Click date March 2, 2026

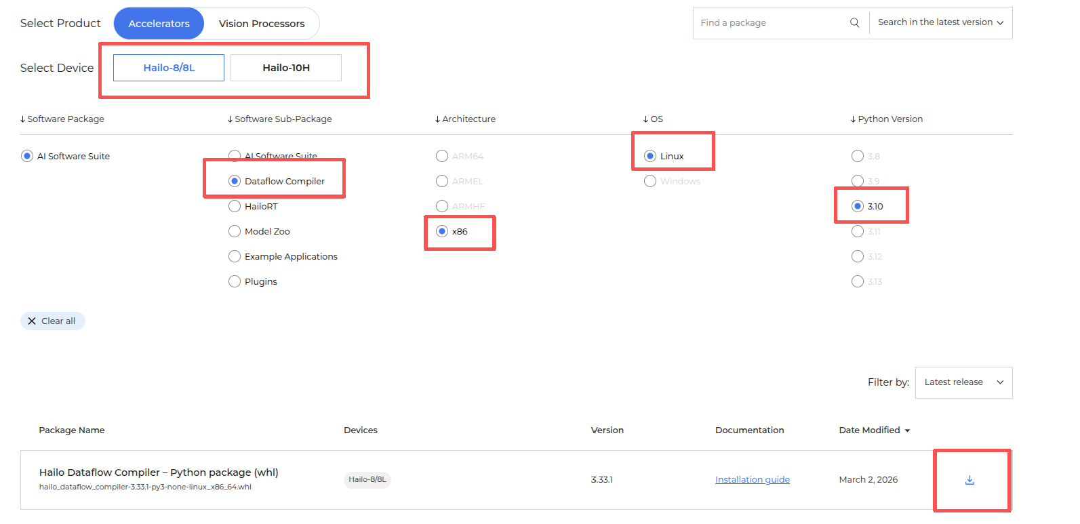click(x=868, y=480)
